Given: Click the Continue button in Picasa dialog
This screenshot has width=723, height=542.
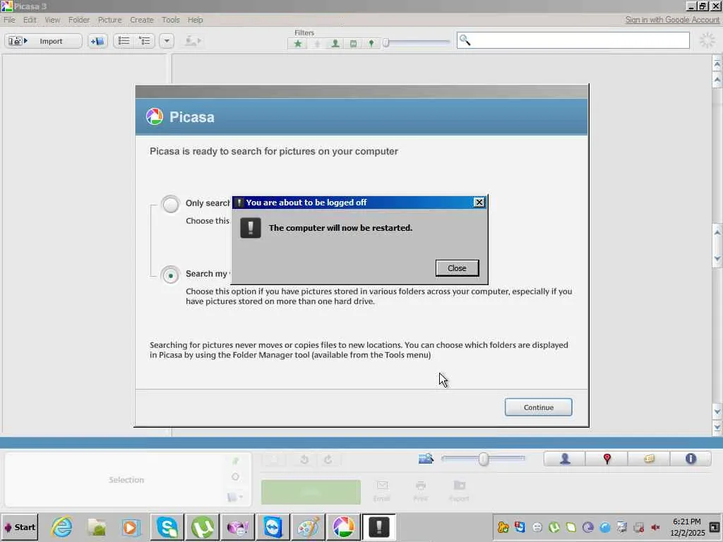Looking at the screenshot, I should [538, 407].
